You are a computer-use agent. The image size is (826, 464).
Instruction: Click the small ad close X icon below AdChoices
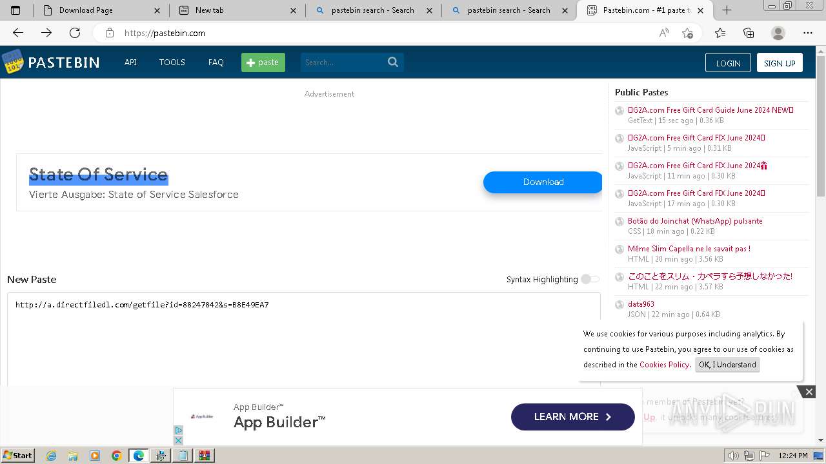coord(179,440)
